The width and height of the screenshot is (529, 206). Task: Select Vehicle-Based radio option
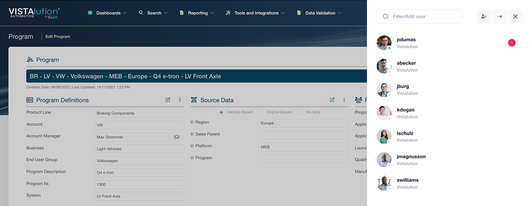[222, 112]
